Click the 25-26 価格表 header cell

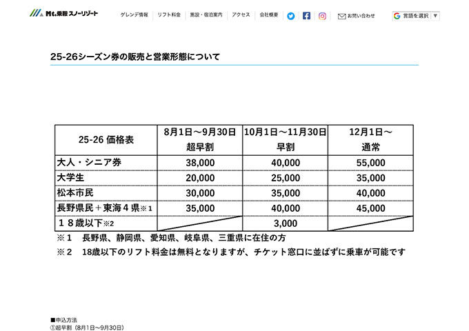point(106,139)
